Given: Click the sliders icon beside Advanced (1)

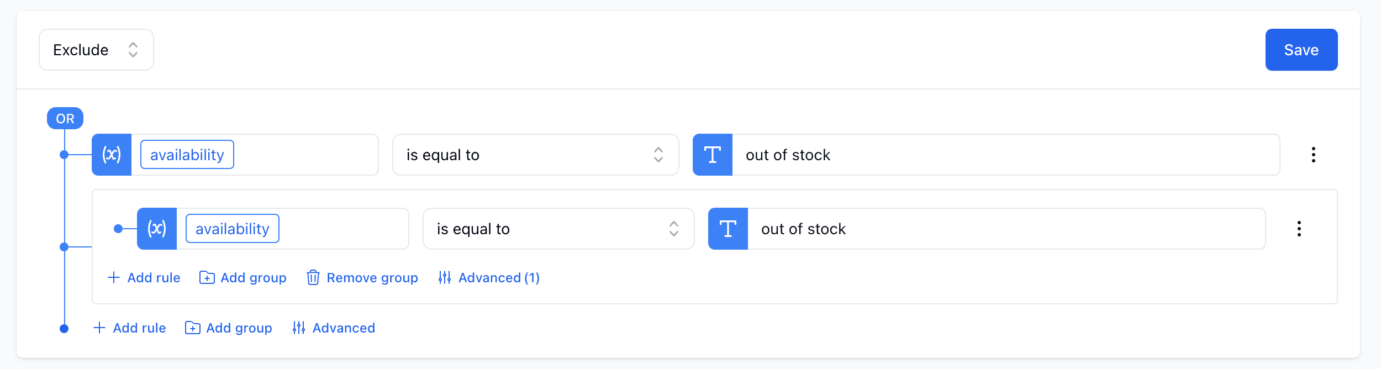Looking at the screenshot, I should (x=445, y=278).
